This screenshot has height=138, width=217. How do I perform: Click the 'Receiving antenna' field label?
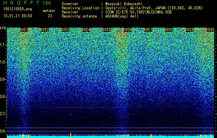(79, 16)
